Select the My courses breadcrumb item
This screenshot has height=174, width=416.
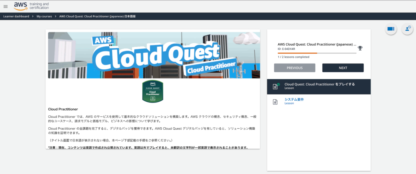pyautogui.click(x=44, y=16)
